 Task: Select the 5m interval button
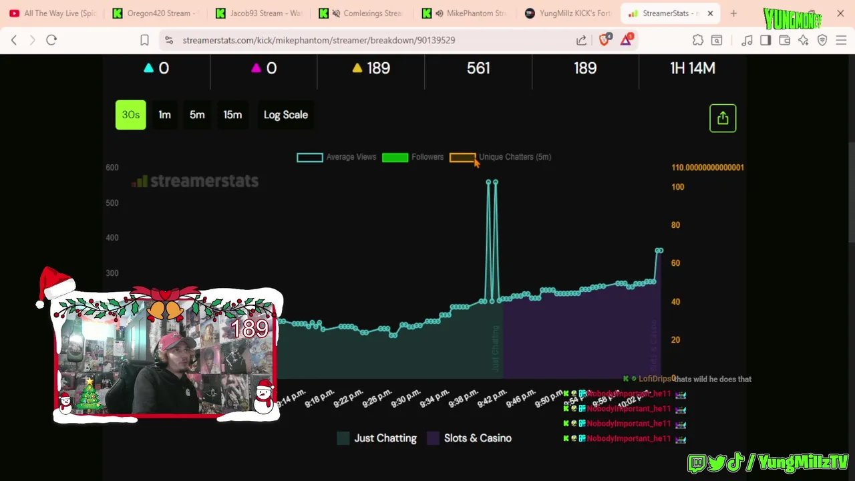[x=197, y=115]
